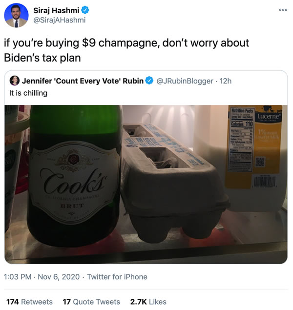The height and width of the screenshot is (310, 293).
Task: View the 174 Retweets list
Action: coord(29,302)
